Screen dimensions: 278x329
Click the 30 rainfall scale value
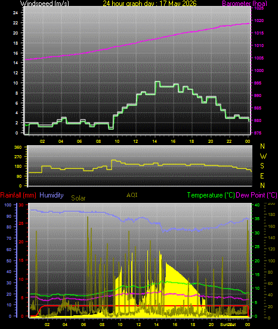(x=21, y=205)
